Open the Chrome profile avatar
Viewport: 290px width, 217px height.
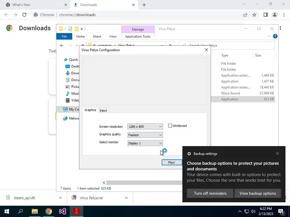(x=275, y=15)
